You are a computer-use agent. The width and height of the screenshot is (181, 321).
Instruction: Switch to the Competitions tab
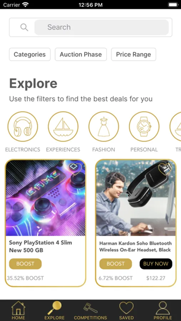pyautogui.click(x=90, y=310)
